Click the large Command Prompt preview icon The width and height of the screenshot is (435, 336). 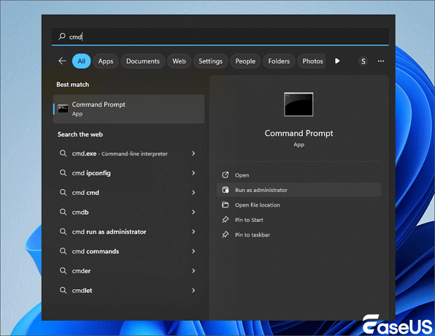tap(299, 104)
